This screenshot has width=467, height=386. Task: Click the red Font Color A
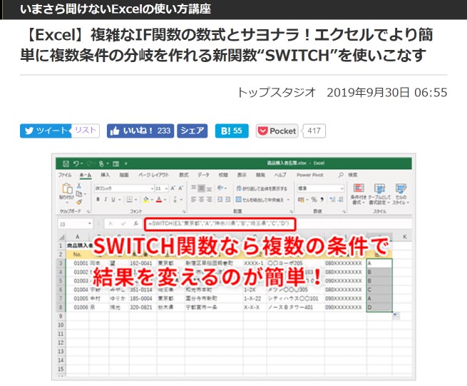[x=159, y=199]
